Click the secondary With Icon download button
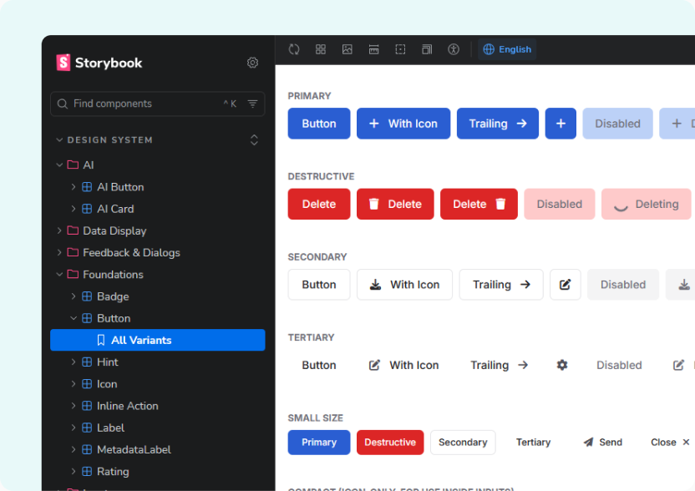Screen dimensions: 695x491 coord(404,285)
